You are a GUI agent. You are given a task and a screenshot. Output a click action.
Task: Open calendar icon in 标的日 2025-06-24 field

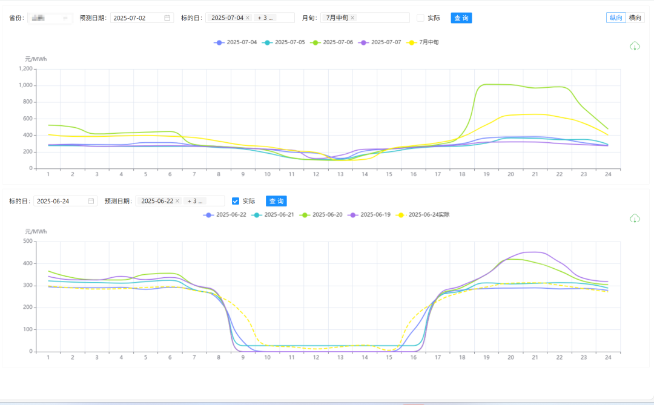(91, 201)
